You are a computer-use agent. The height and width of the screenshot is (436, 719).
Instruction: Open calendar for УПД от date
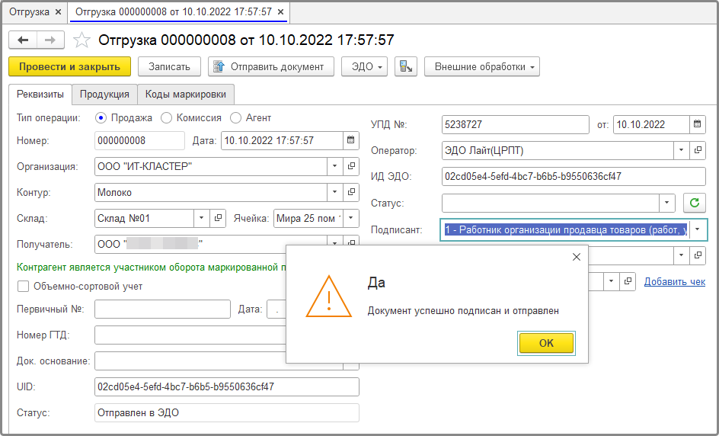tap(698, 124)
